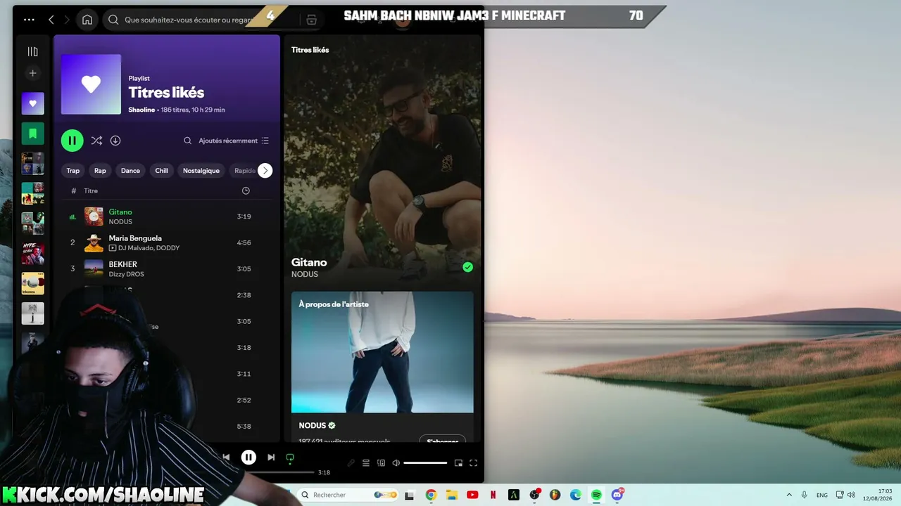Viewport: 901px width, 506px height.
Task: Open the Spotify three-dots main menu
Action: [29, 20]
